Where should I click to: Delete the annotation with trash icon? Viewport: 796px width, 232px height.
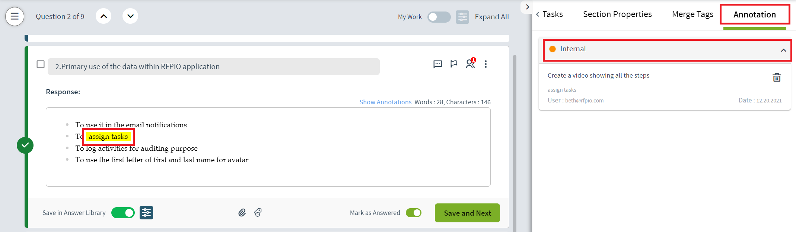(x=777, y=78)
